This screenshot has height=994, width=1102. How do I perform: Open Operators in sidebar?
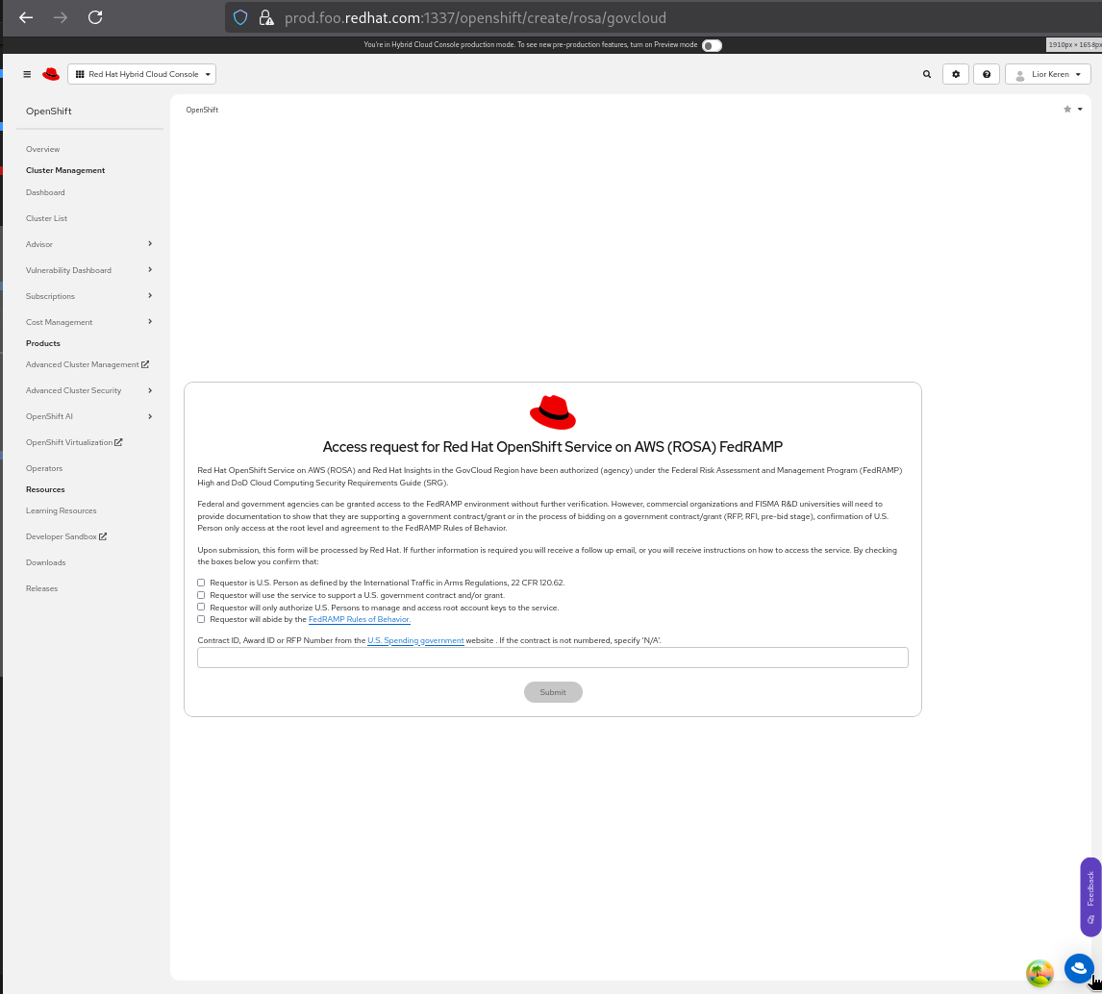pyautogui.click(x=44, y=468)
